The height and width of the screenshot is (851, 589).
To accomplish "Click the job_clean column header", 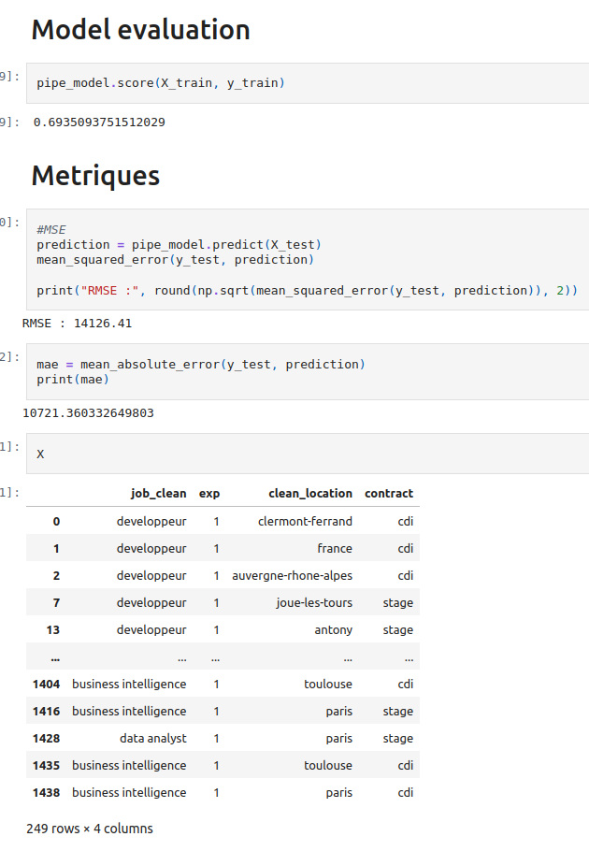I will 158,493.
